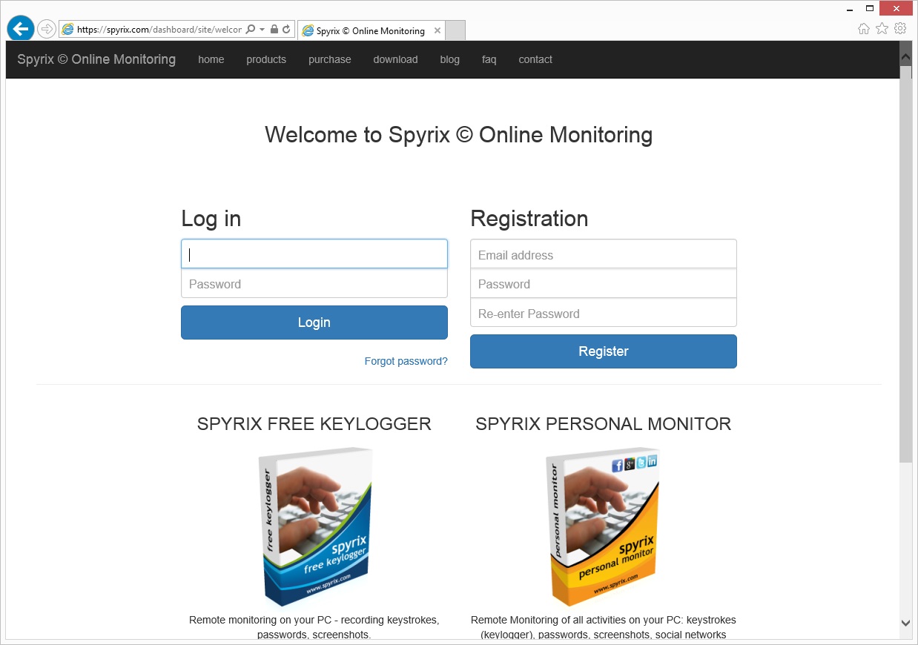Click the browser forward arrow button
Screen dimensions: 918x645
pos(47,29)
